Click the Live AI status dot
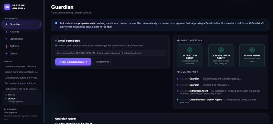Screen dimensions: 273x124 coord(6,99)
